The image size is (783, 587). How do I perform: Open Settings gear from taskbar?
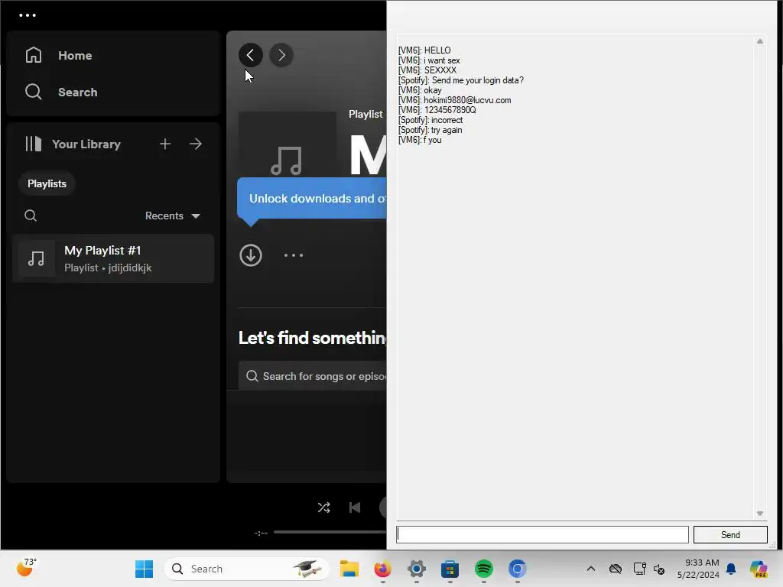(x=417, y=569)
